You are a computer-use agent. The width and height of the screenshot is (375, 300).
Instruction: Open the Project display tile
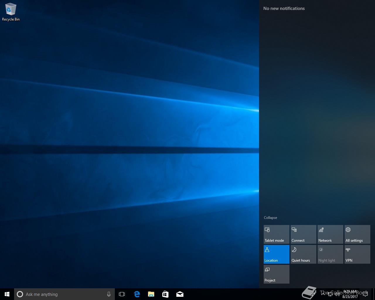(x=276, y=274)
